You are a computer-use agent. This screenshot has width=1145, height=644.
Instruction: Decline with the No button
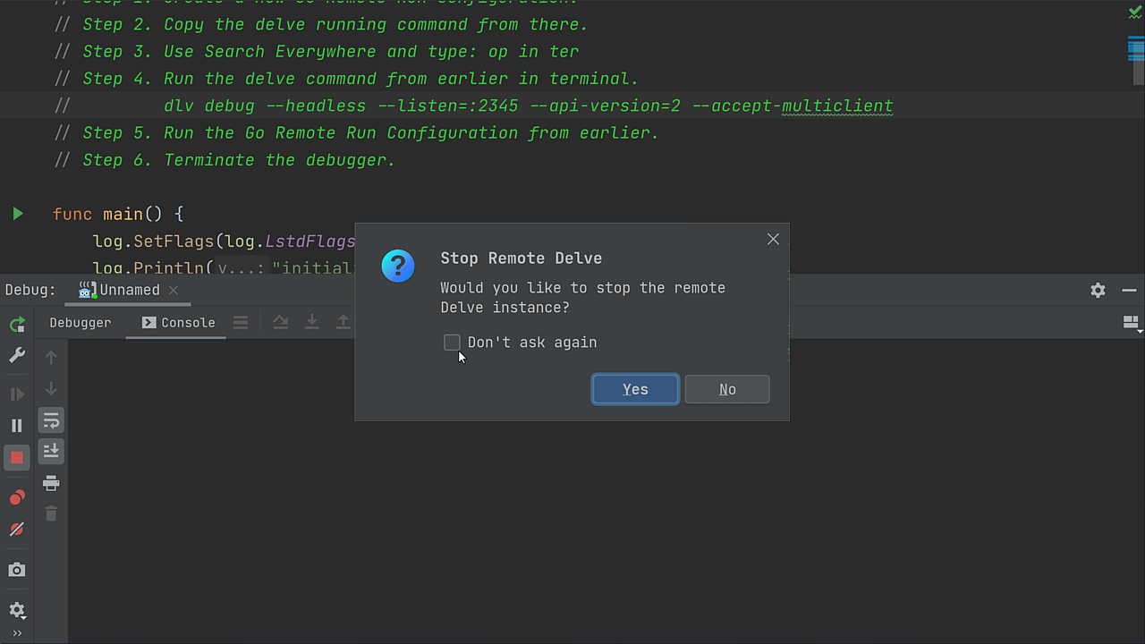coord(727,389)
